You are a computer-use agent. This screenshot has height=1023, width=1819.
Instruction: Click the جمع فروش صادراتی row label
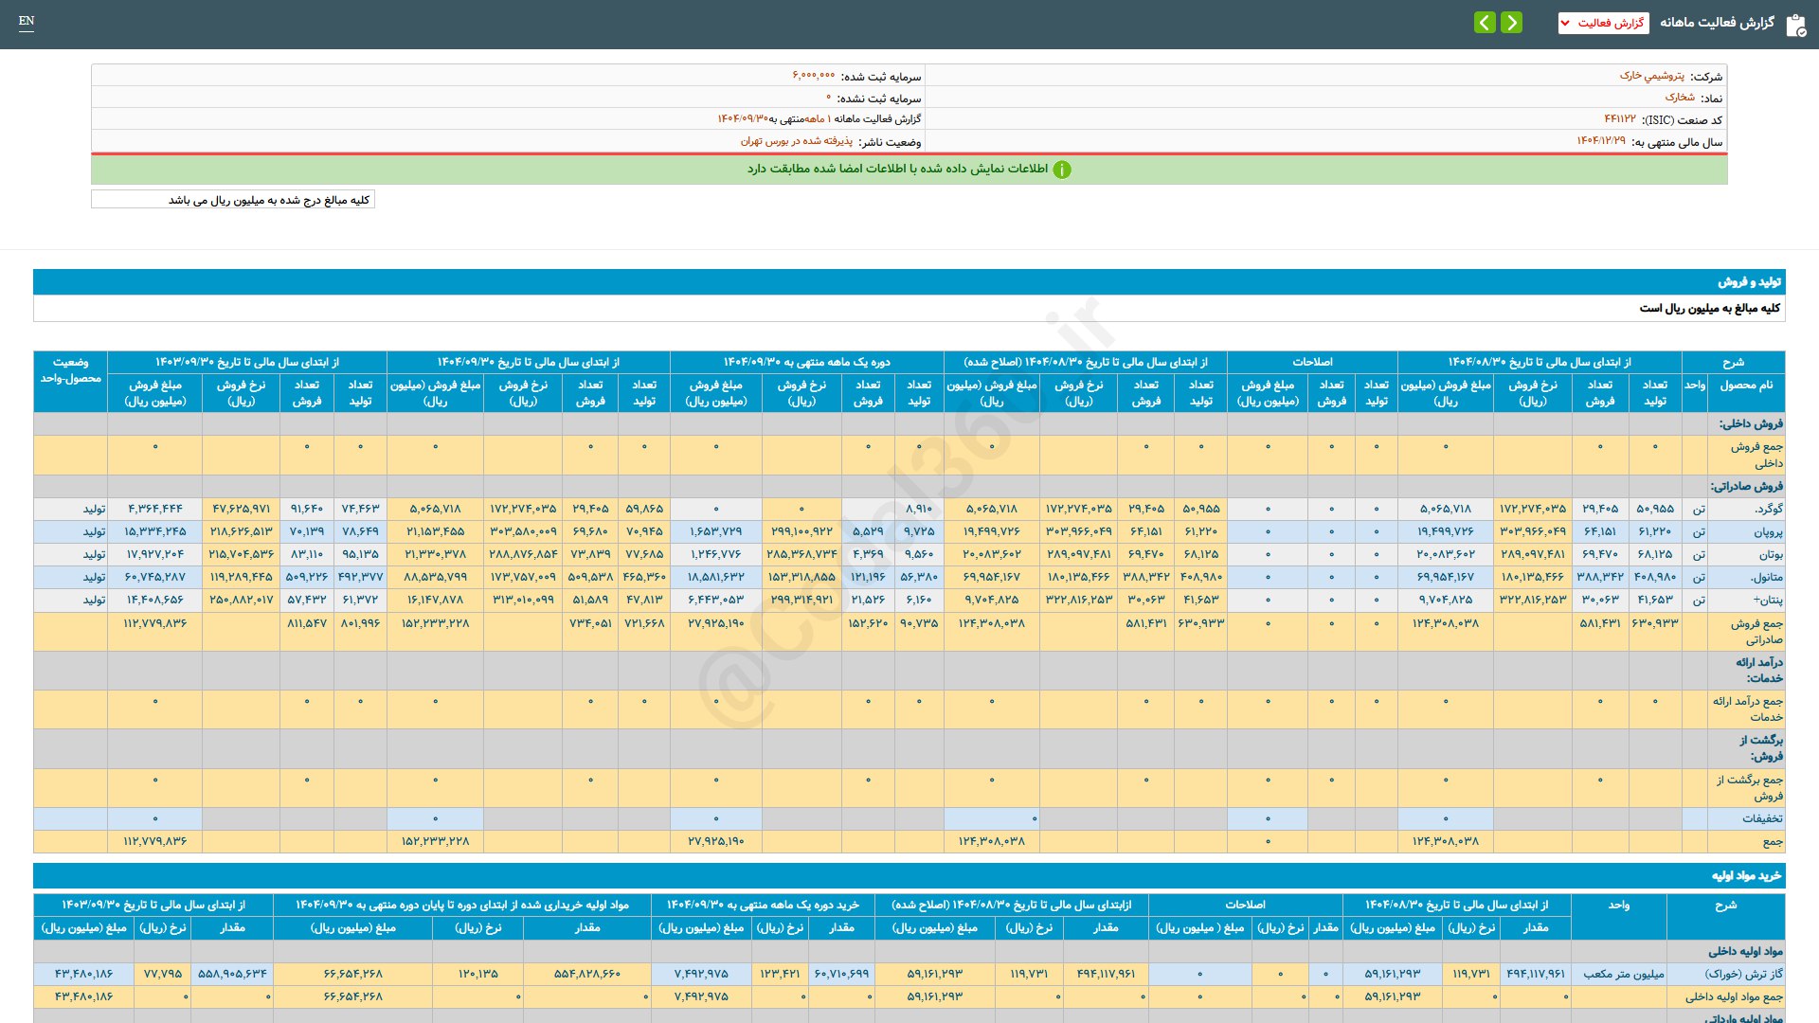click(1756, 631)
